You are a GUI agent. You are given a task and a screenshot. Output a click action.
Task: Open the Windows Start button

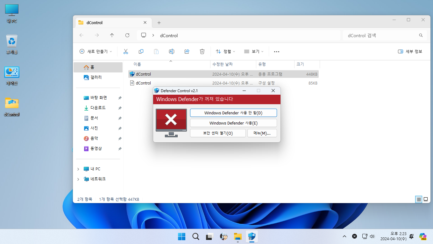point(182,236)
